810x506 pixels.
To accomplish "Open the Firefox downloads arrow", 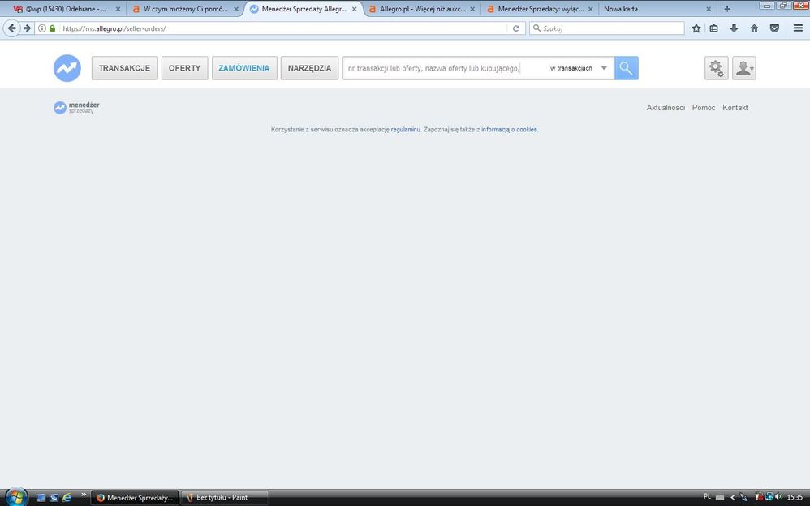I will 734,28.
